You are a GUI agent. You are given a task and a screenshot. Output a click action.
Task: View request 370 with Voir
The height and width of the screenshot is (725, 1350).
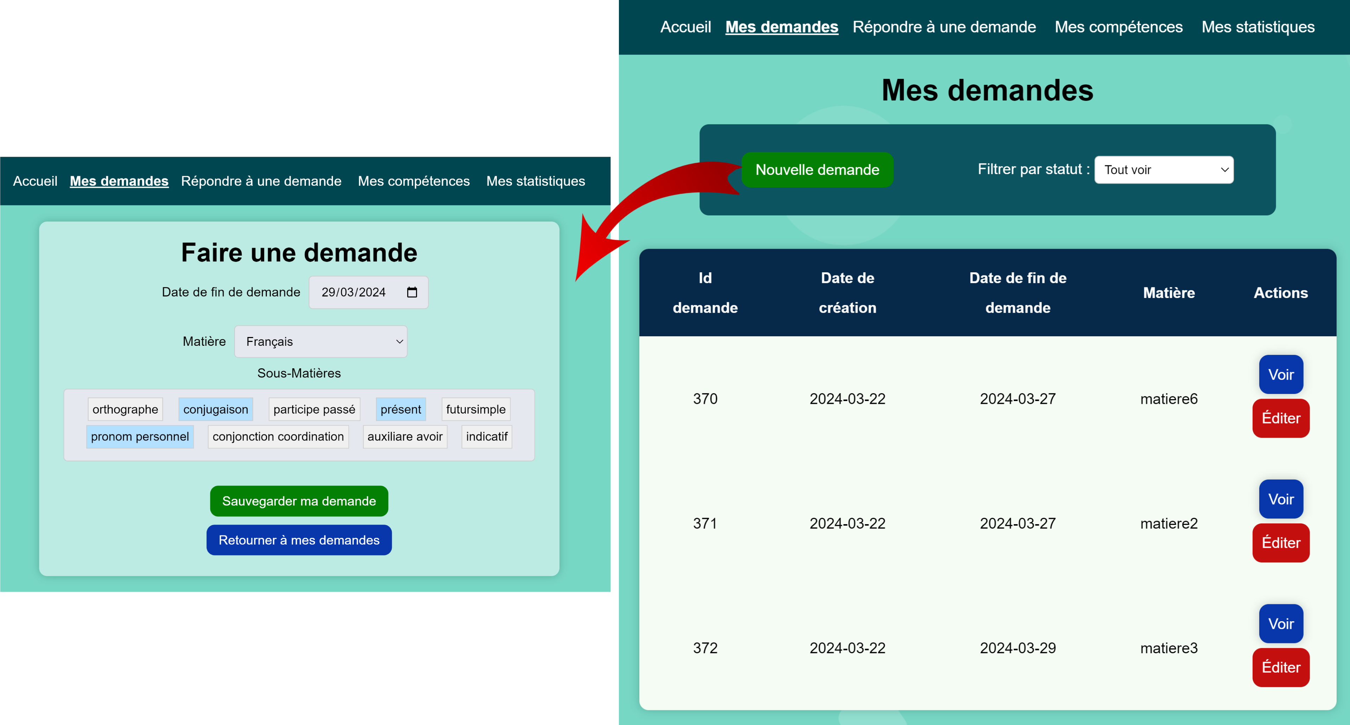(1281, 374)
